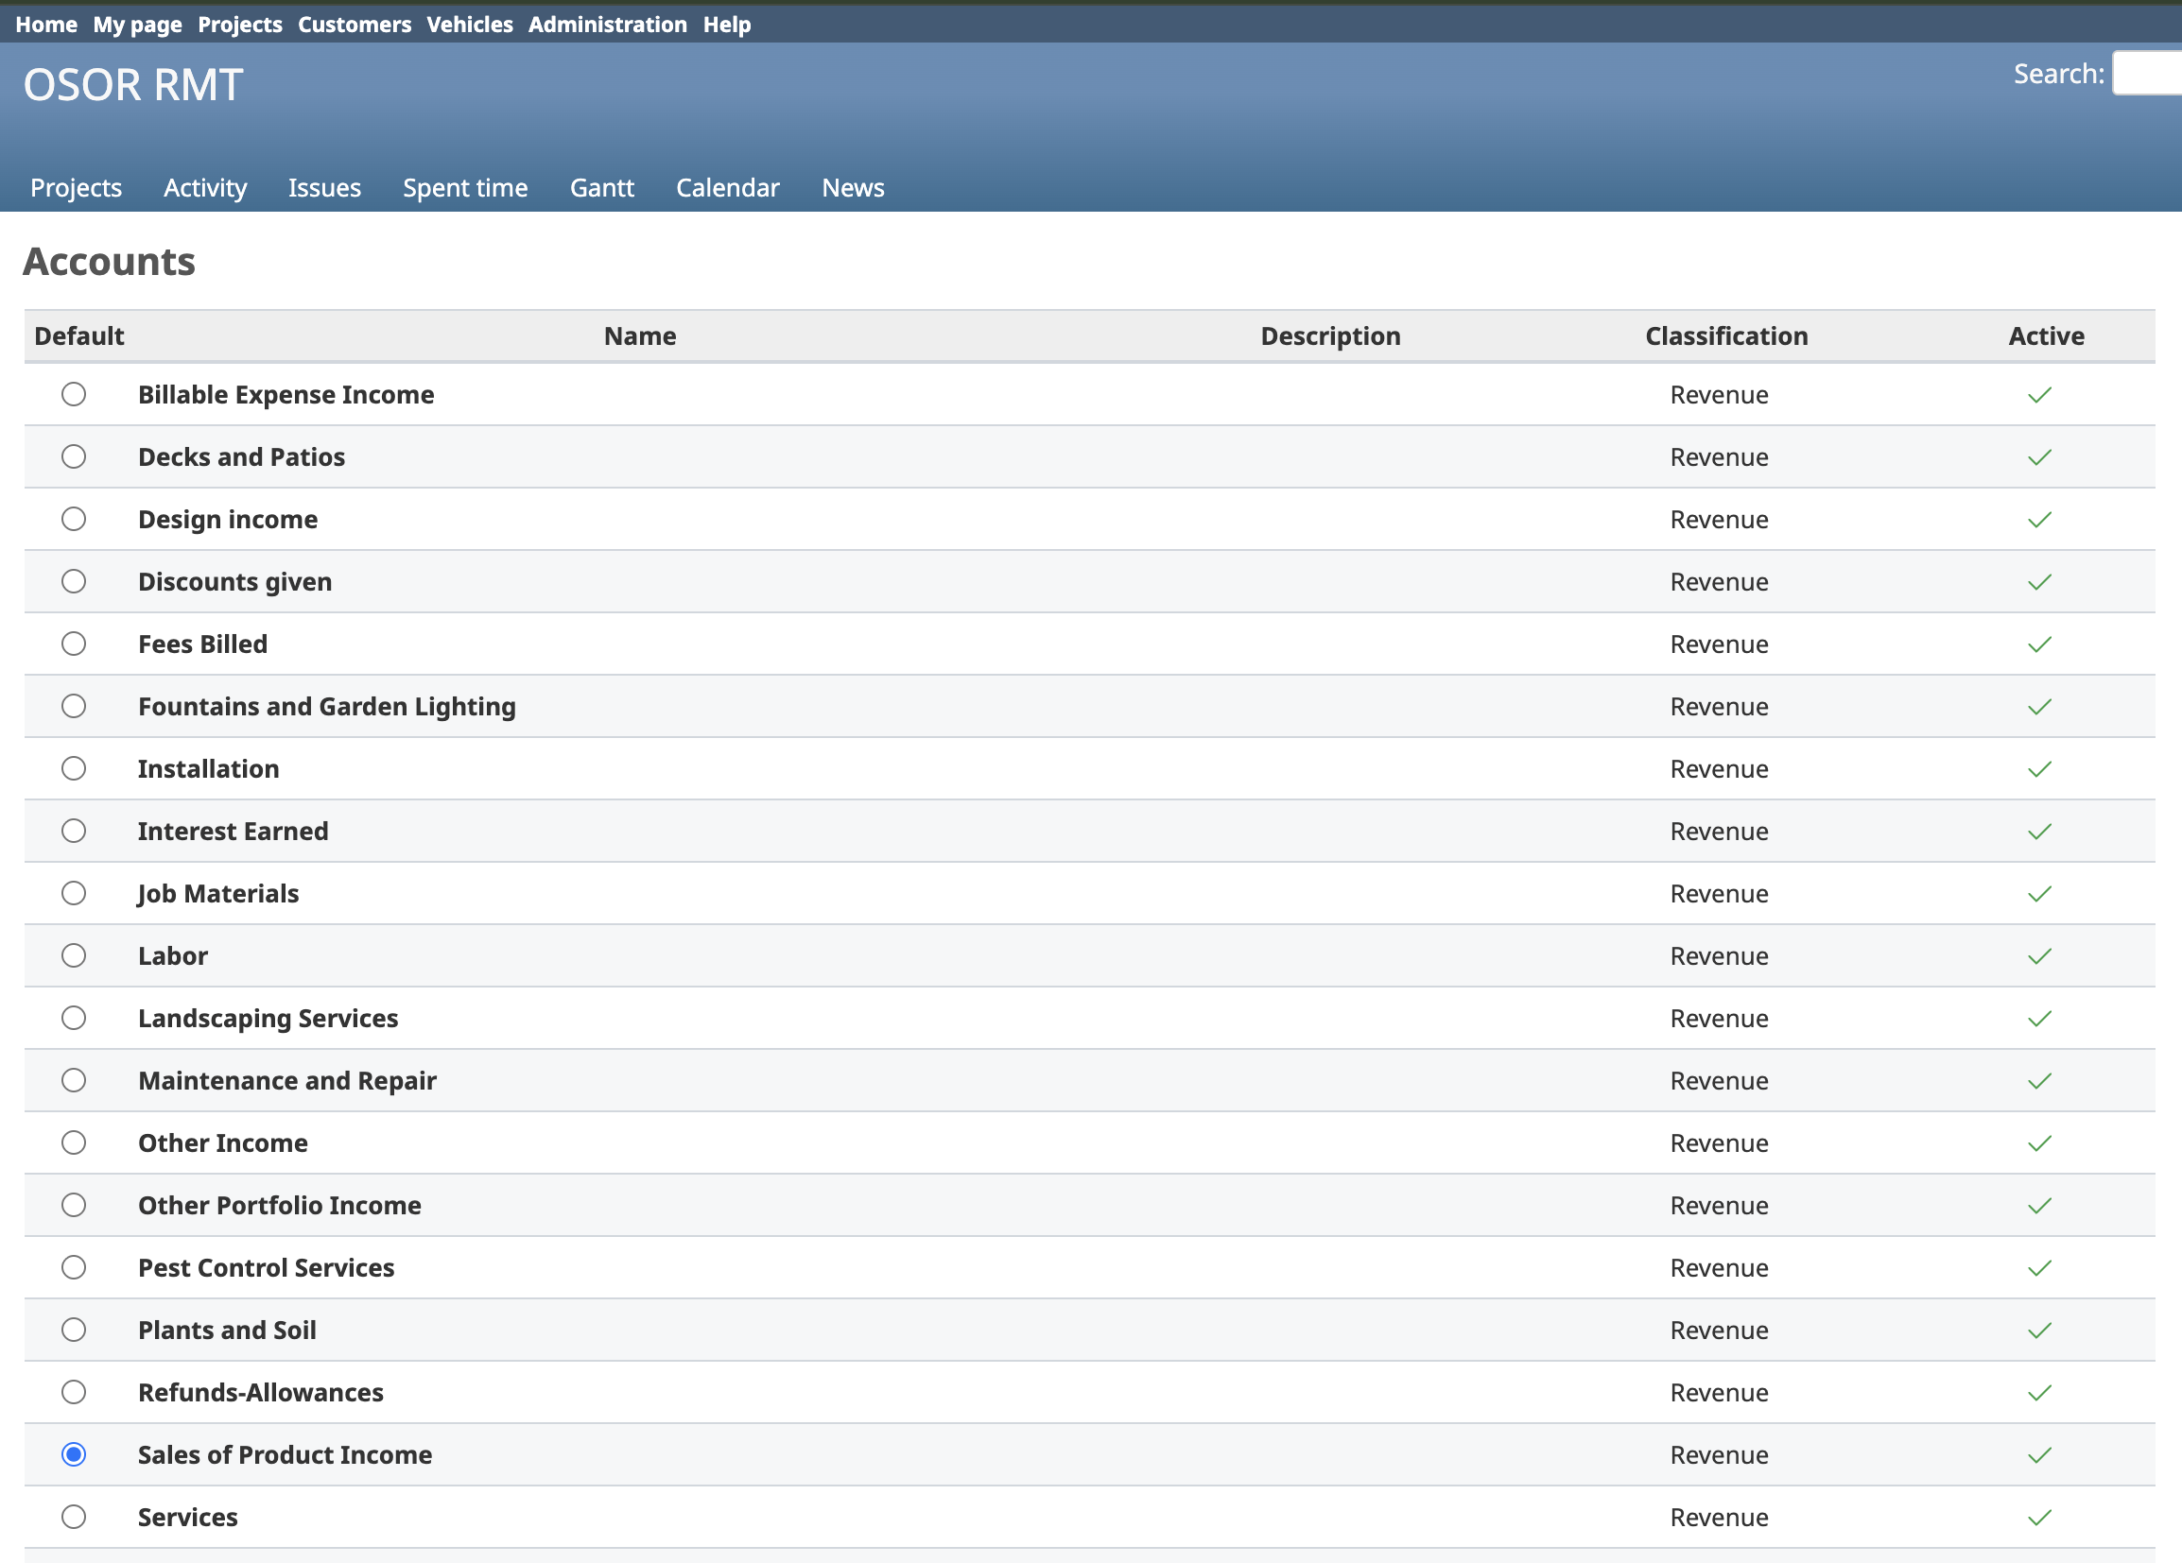The image size is (2182, 1563).
Task: Select Sales of Product Income default radio
Action: 74,1454
